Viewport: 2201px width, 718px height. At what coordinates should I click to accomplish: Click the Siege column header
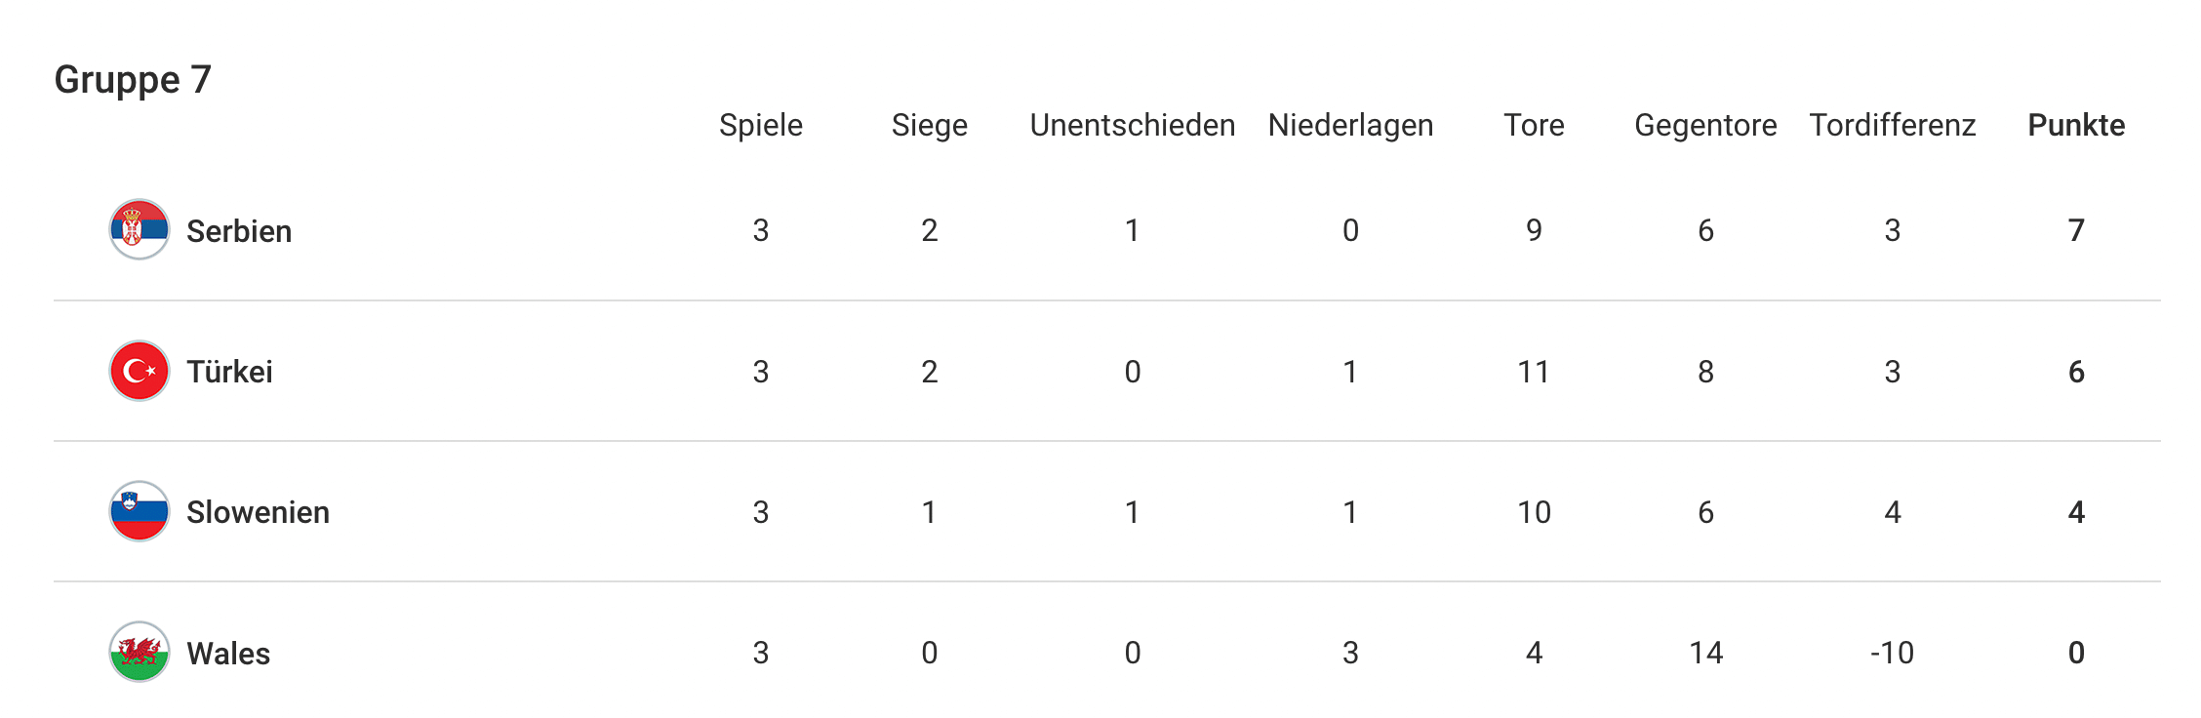pyautogui.click(x=930, y=126)
